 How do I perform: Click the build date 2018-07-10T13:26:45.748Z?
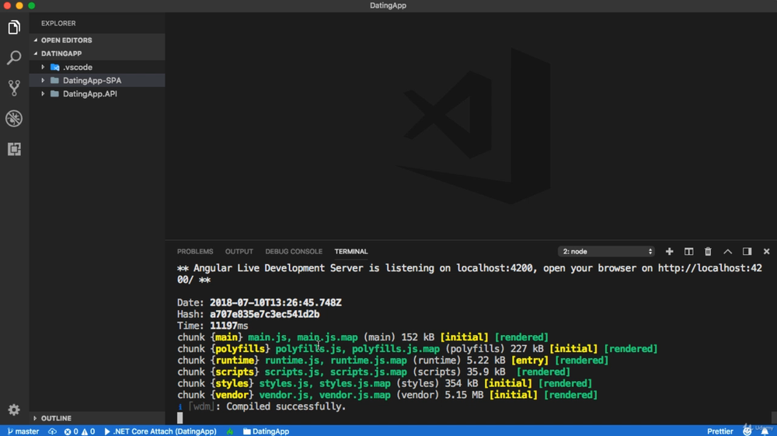(x=276, y=303)
